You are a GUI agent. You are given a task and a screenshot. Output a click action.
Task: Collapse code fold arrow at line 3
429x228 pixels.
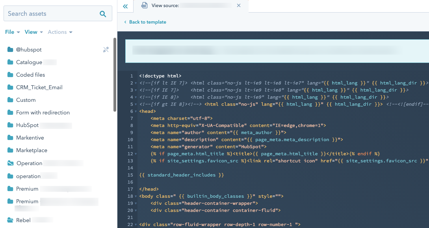coord(136,90)
